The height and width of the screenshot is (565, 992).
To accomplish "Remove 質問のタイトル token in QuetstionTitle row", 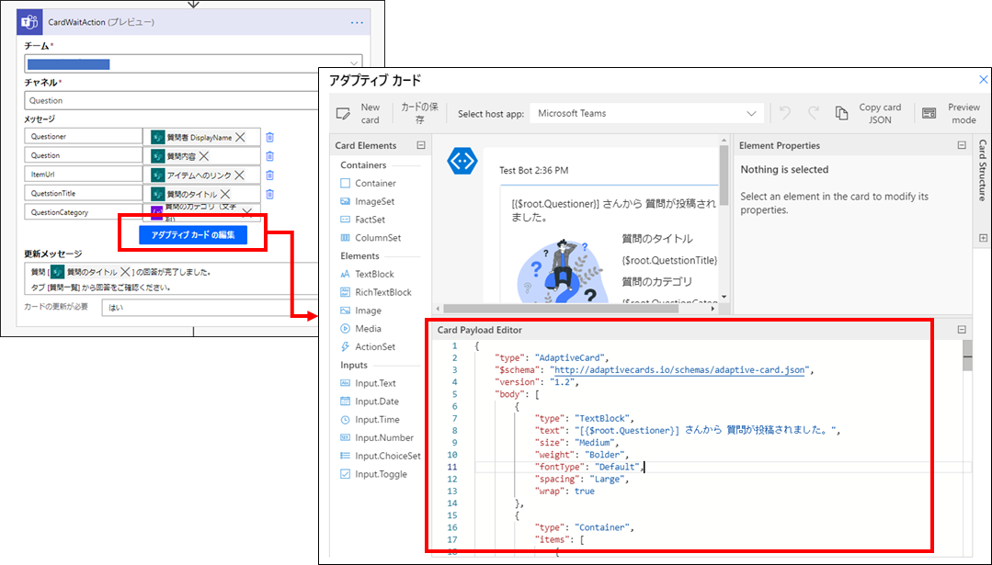I will click(x=225, y=194).
